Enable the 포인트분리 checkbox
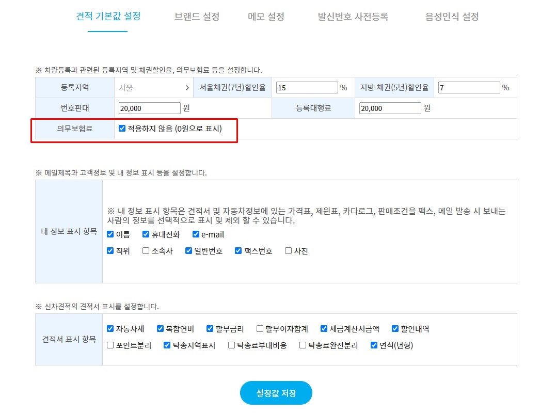This screenshot has width=556, height=414. pyautogui.click(x=110, y=345)
